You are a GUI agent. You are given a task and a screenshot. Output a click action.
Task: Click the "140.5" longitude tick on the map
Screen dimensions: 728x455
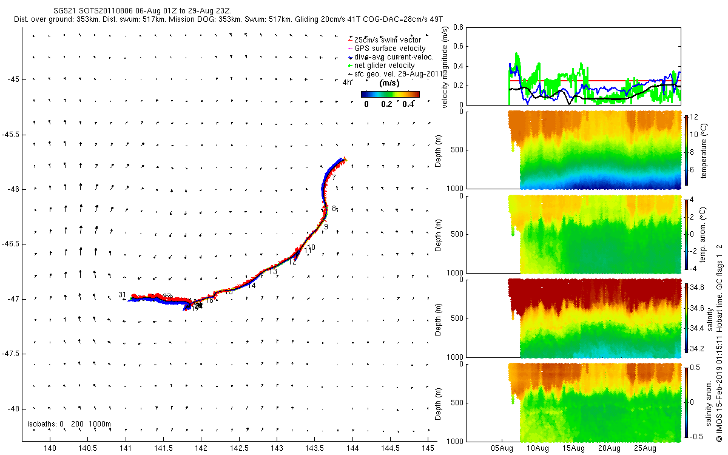tap(88, 448)
